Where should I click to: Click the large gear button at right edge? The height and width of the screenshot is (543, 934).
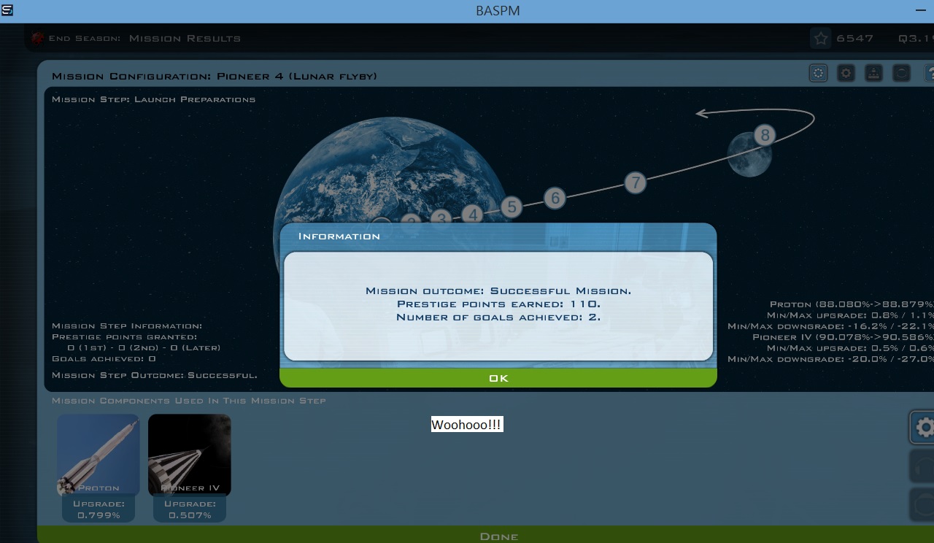tap(922, 427)
